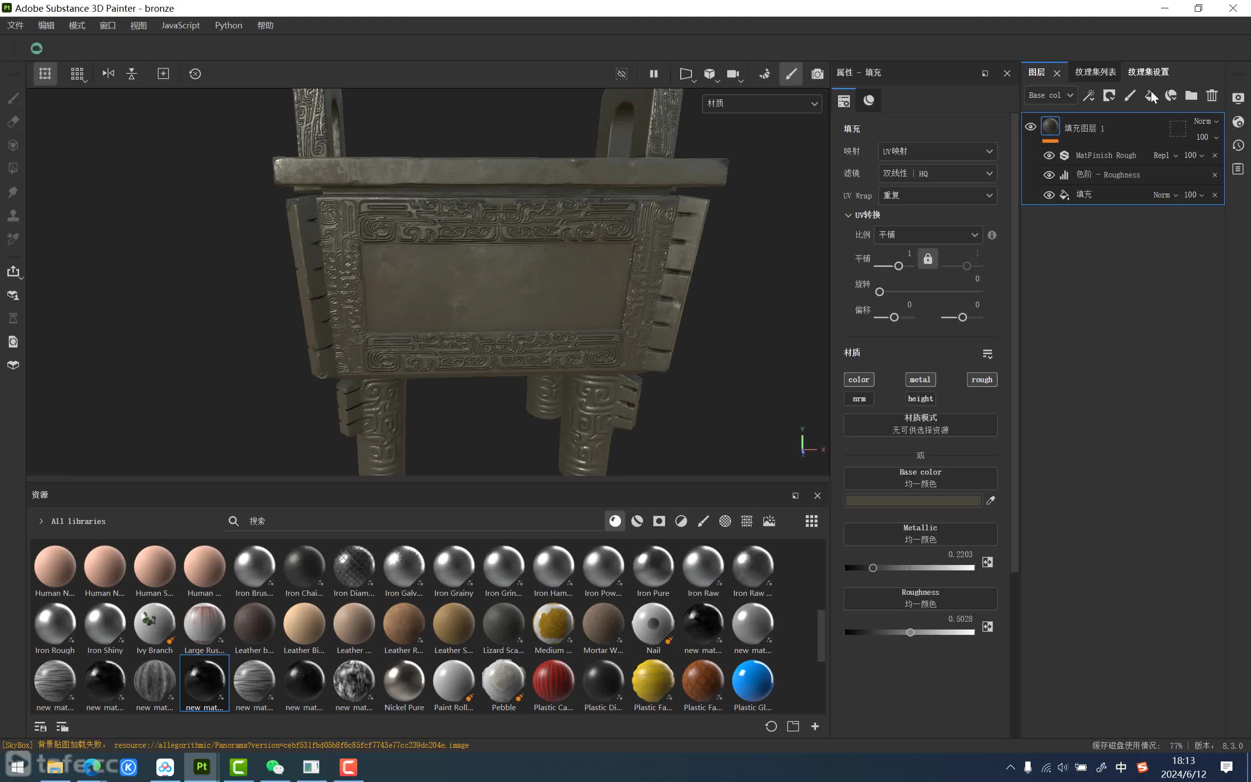Toggle the metal channel button
Screen dimensions: 1251x782
[920, 380]
